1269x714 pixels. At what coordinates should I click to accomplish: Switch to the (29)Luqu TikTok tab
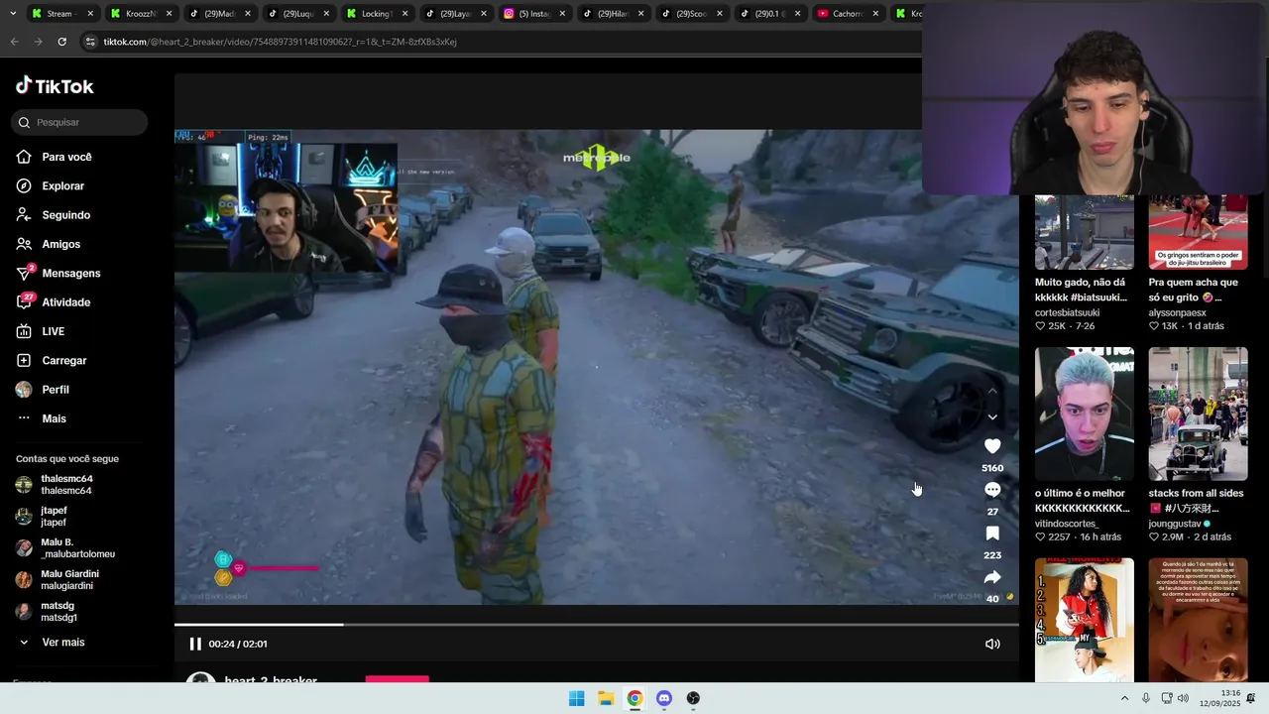tap(297, 14)
